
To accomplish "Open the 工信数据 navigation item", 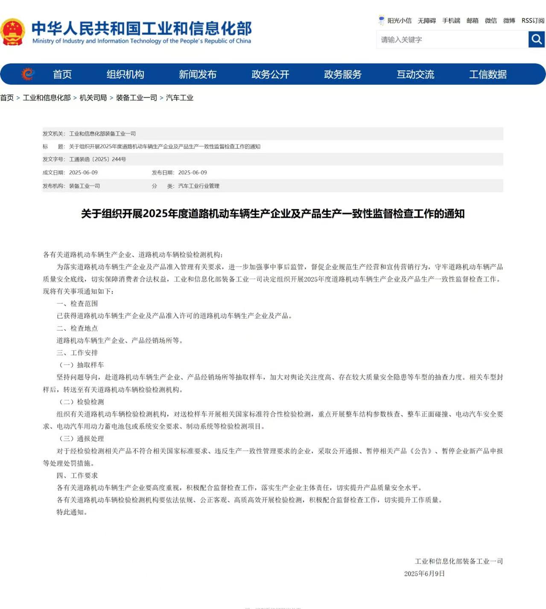I will (x=488, y=74).
